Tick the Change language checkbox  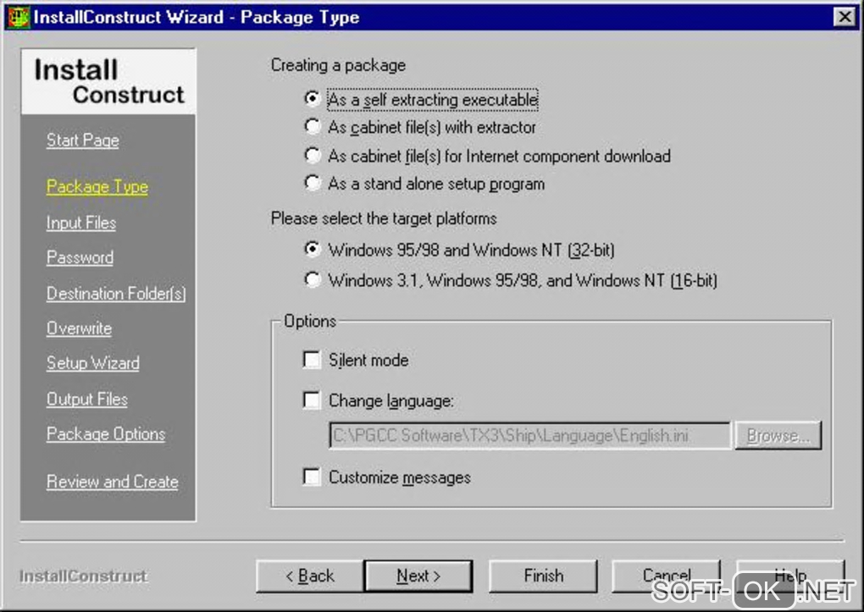tap(312, 400)
